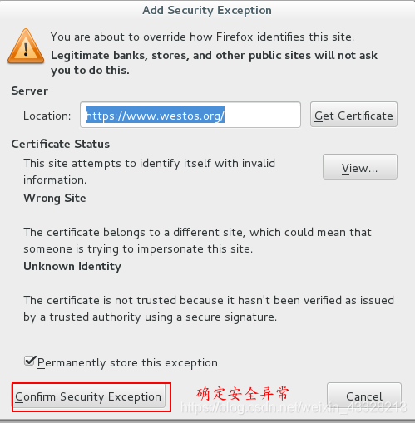
Task: Click the override how Firefox identifies text
Action: [x=202, y=37]
